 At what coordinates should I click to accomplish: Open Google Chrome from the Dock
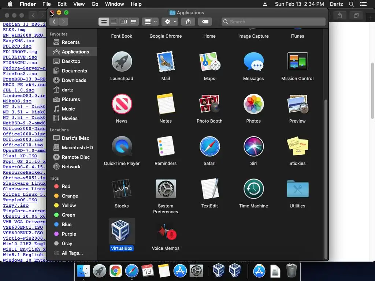point(115,271)
